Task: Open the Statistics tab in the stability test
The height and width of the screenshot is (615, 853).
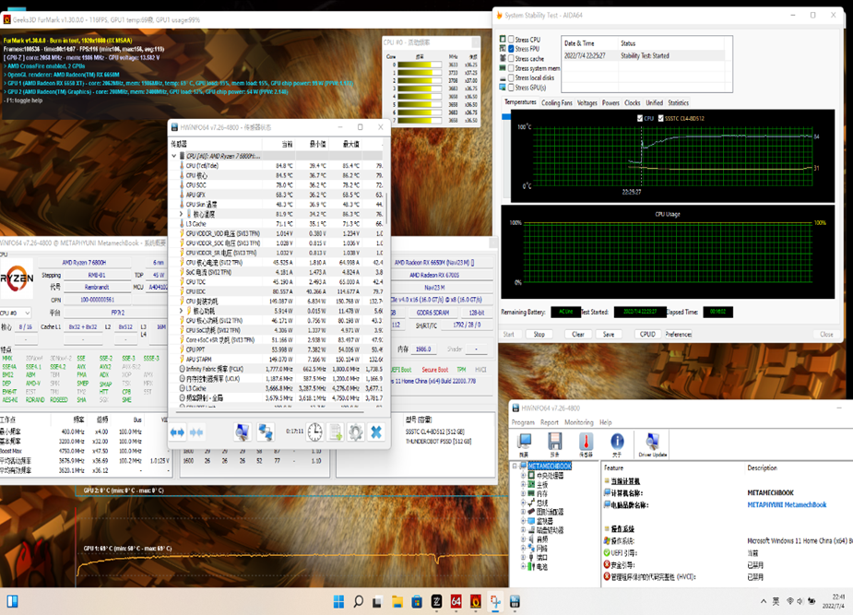Action: pos(679,102)
